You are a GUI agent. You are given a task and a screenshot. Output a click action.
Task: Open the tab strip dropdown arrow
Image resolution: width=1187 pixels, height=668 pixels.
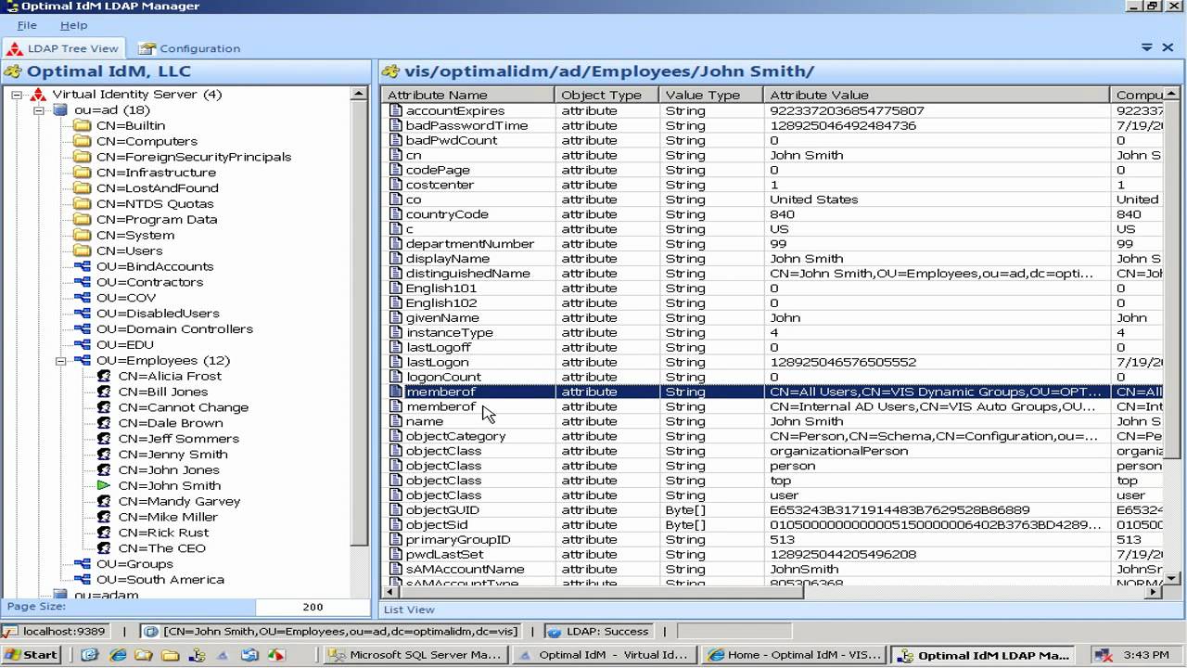(1147, 47)
